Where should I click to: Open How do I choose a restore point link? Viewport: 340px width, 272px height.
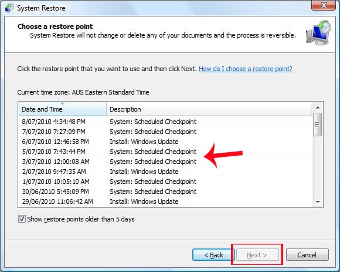(246, 69)
